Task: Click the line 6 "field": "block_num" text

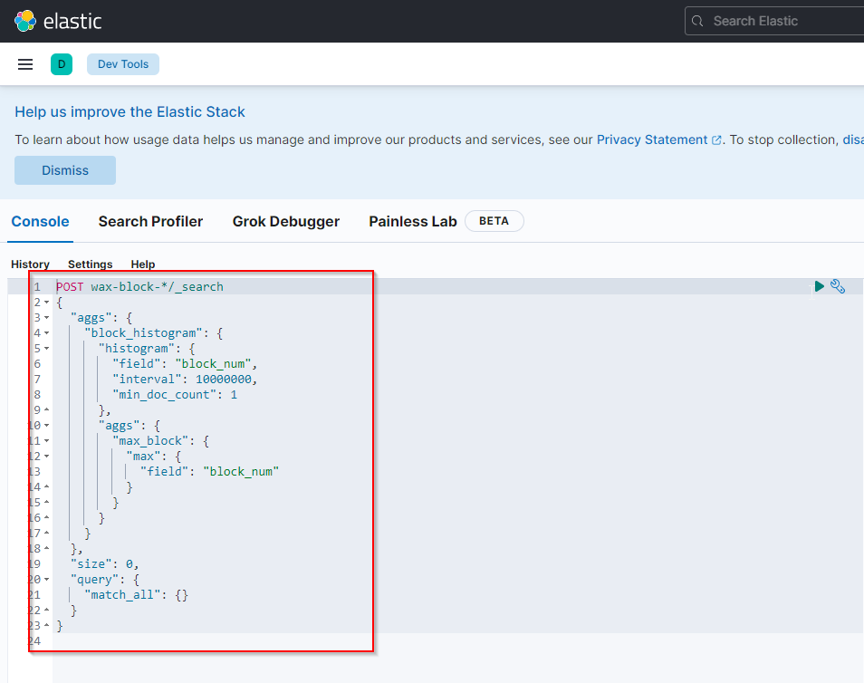Action: (185, 364)
